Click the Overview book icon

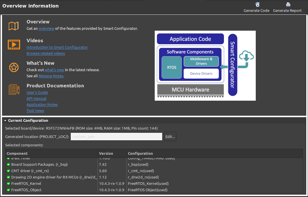click(14, 25)
